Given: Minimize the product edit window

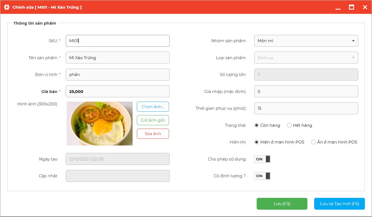Looking at the screenshot, I should [x=338, y=8].
